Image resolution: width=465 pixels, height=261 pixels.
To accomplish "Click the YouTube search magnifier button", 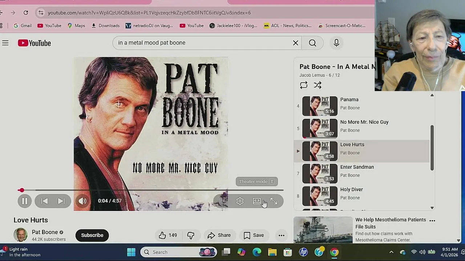I will point(312,43).
